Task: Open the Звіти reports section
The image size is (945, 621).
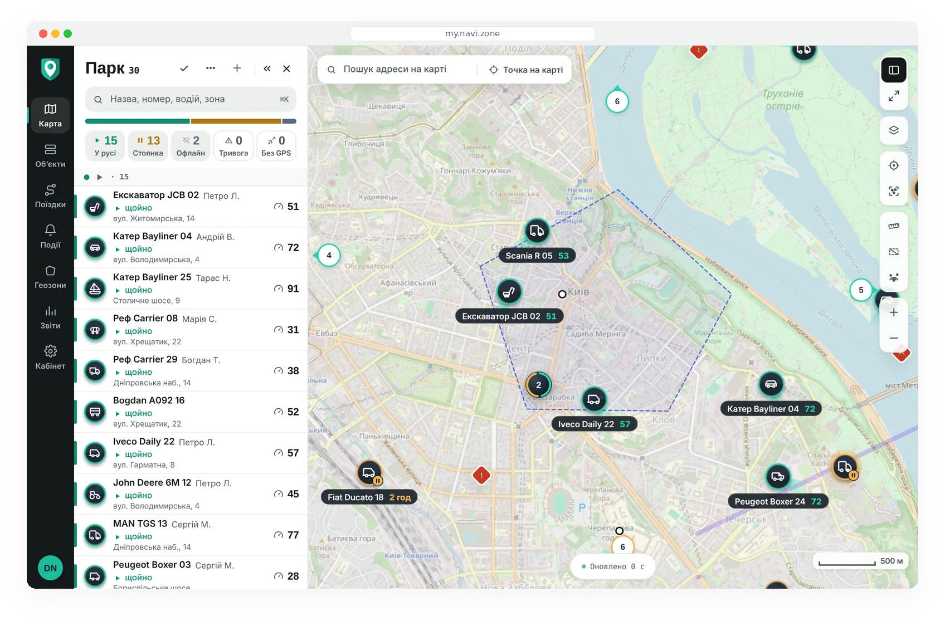Action: [x=50, y=317]
